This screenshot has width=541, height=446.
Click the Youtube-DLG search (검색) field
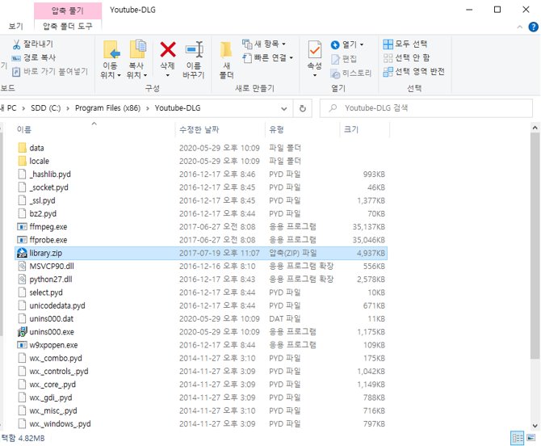tap(426, 108)
